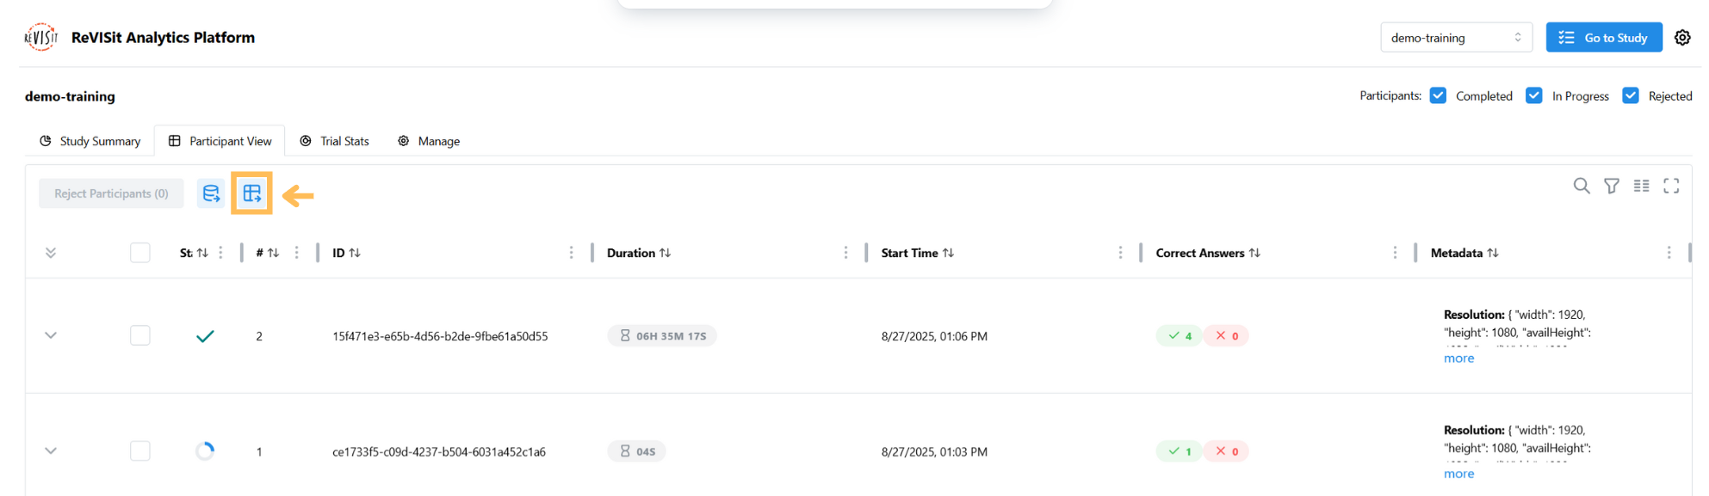Select the row checkbox for participant 2
The width and height of the screenshot is (1709, 496).
[x=140, y=335]
